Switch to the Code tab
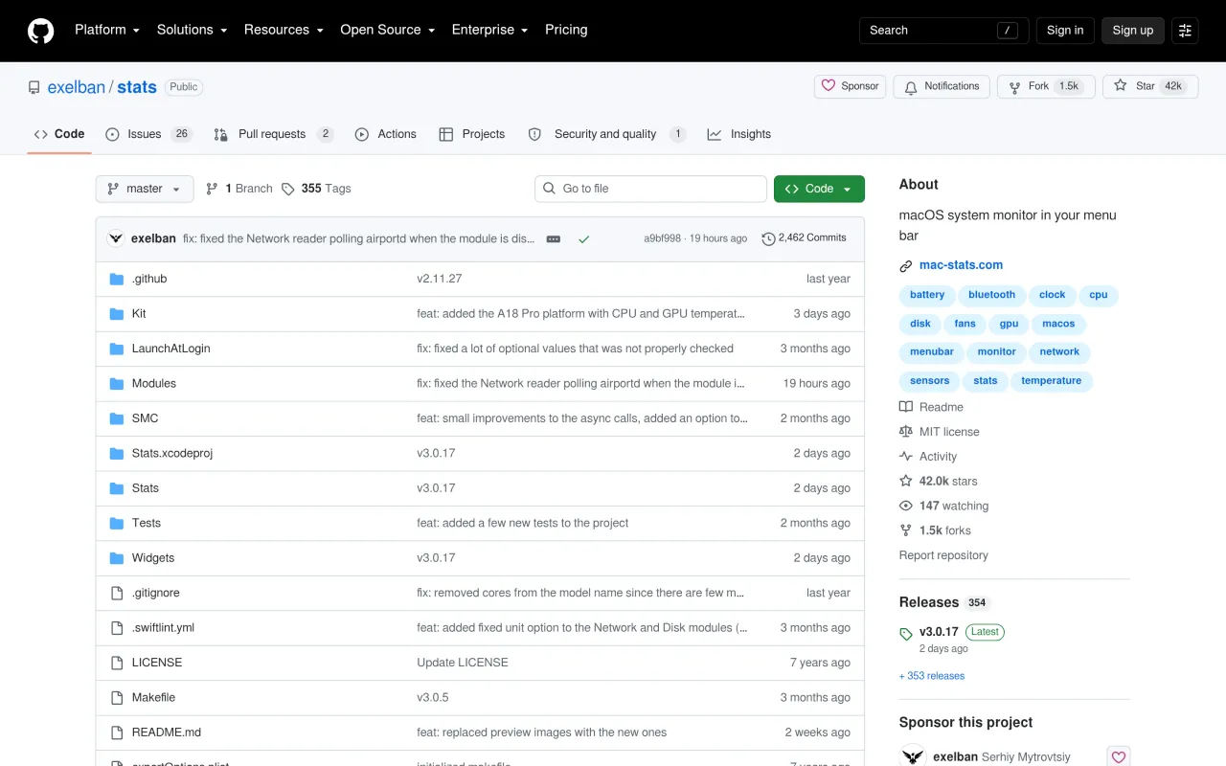The image size is (1226, 766). pos(59,134)
